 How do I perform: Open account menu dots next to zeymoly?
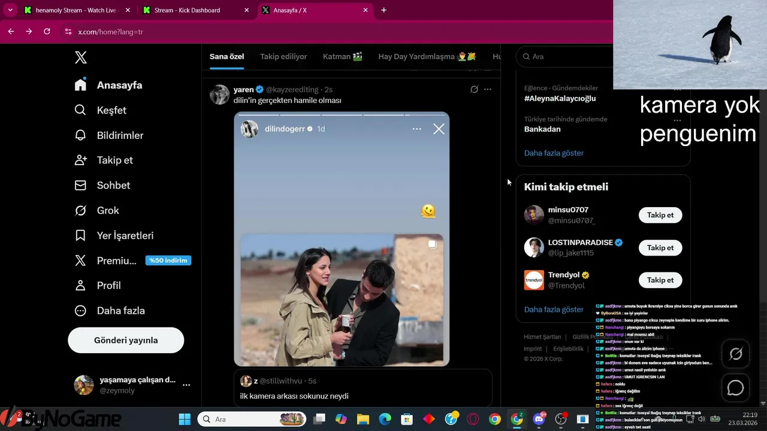[x=186, y=385]
